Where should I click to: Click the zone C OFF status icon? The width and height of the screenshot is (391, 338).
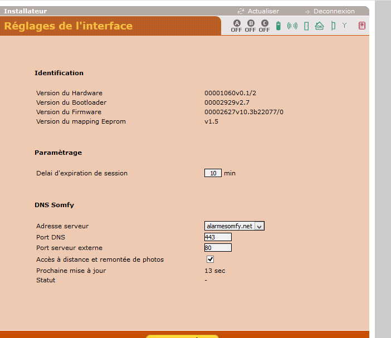tap(264, 26)
